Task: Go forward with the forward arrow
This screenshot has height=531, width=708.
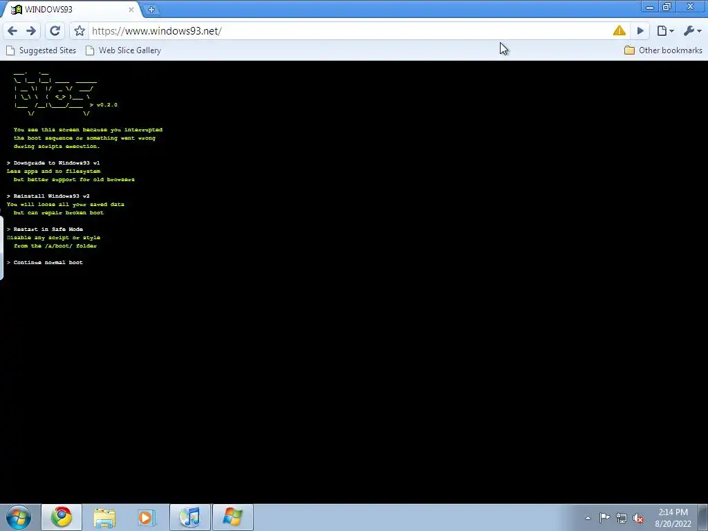Action: tap(31, 30)
